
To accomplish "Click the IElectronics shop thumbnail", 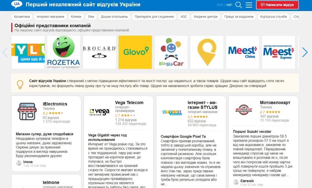I will (x=27, y=111).
